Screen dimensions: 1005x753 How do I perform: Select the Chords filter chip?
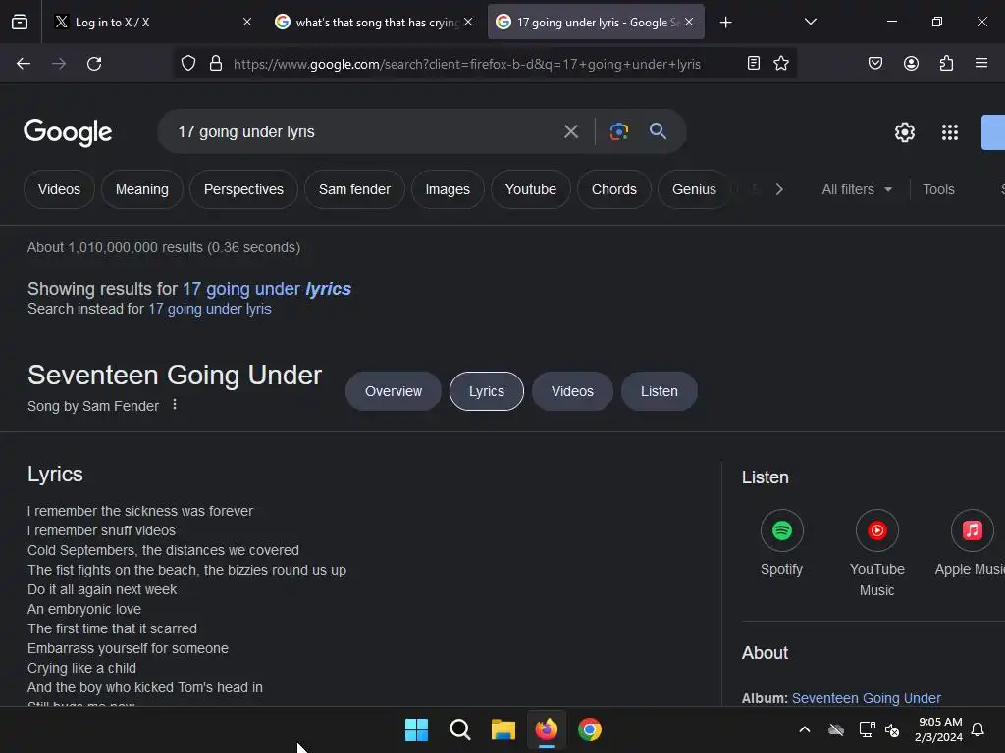(614, 189)
